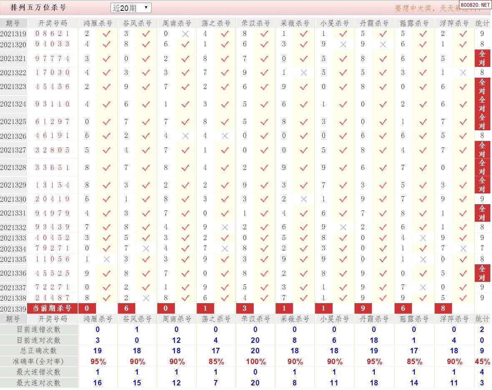492x390 pixels.
Task: Click the X mark for 浮萍杀号 in row 2021334
Action: tap(463, 249)
